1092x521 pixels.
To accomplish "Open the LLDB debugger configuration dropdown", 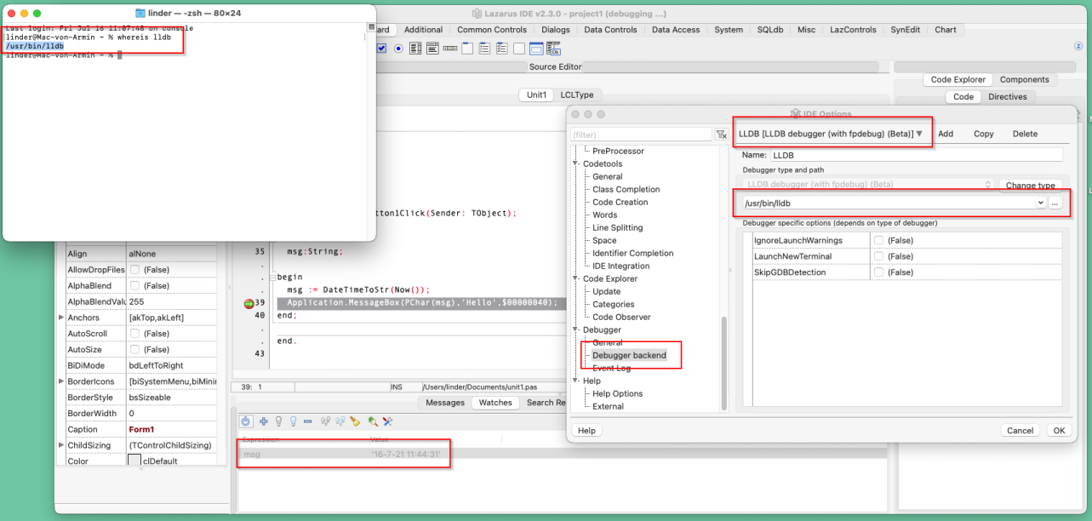I will (x=832, y=134).
